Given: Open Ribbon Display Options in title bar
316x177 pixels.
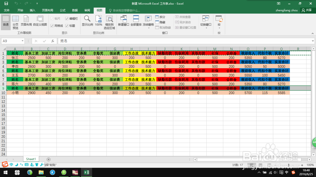Looking at the screenshot, I should (279, 3).
